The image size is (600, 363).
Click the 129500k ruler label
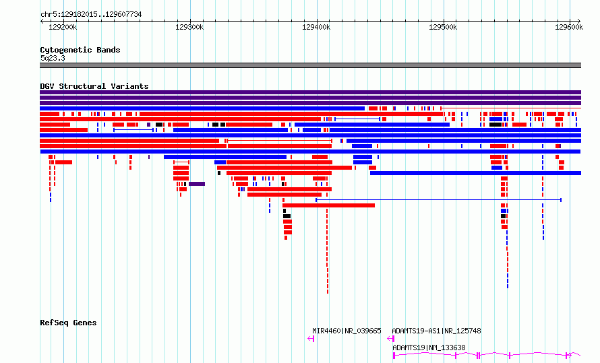[443, 27]
